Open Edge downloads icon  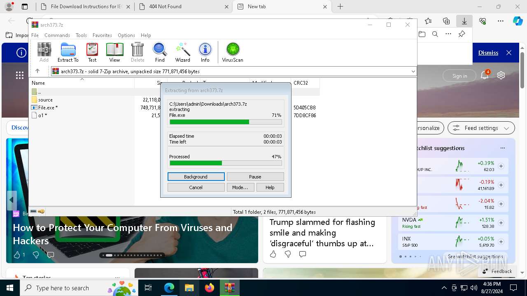pyautogui.click(x=464, y=21)
